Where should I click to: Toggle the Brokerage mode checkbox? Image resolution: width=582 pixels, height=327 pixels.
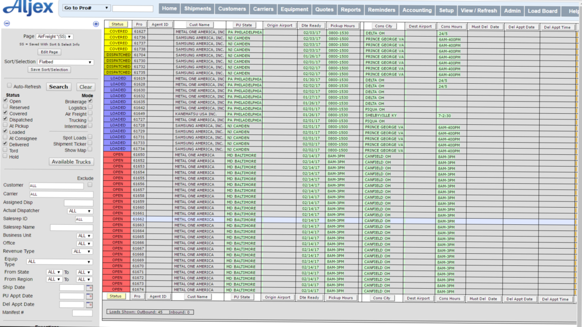[x=90, y=100]
